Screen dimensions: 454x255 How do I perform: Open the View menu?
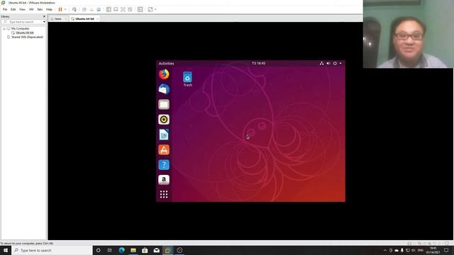coord(22,9)
